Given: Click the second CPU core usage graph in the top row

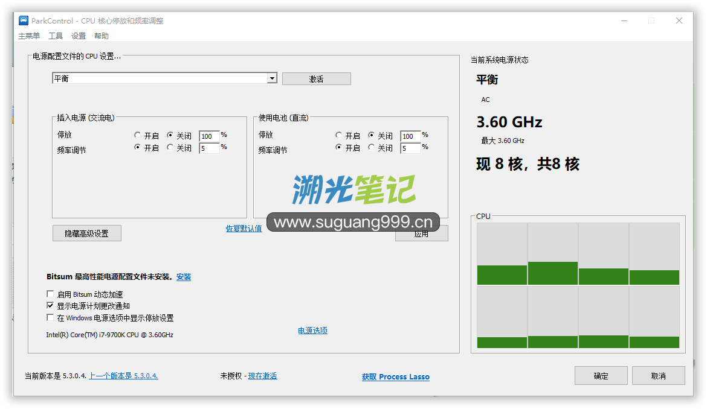Looking at the screenshot, I should [553, 254].
